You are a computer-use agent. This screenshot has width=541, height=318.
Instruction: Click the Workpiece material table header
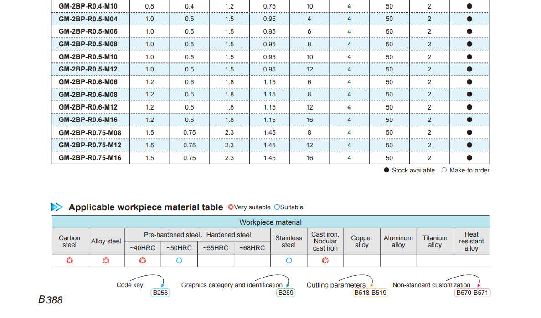(x=270, y=222)
